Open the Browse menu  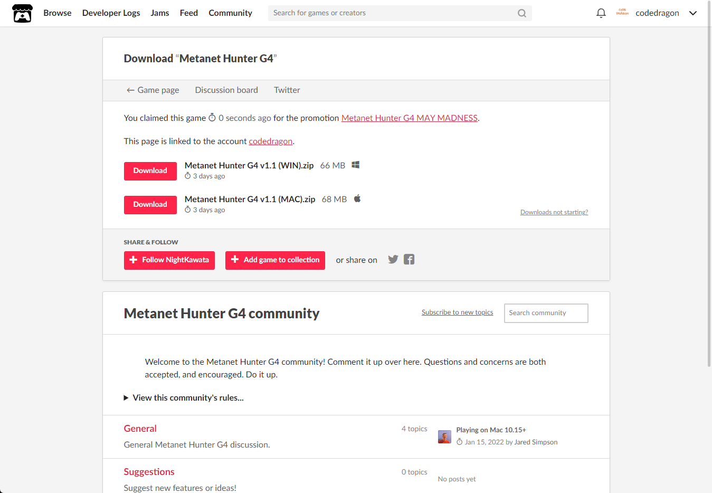pyautogui.click(x=58, y=13)
